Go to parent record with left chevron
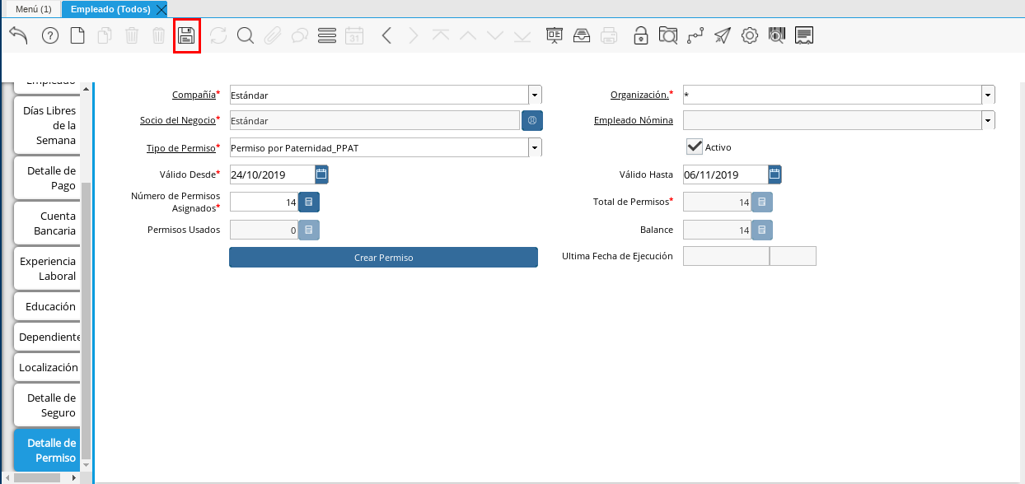Image resolution: width=1025 pixels, height=484 pixels. pyautogui.click(x=386, y=35)
